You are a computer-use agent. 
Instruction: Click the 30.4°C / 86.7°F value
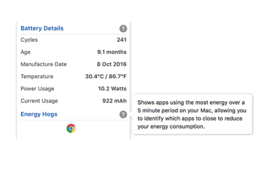(x=106, y=76)
